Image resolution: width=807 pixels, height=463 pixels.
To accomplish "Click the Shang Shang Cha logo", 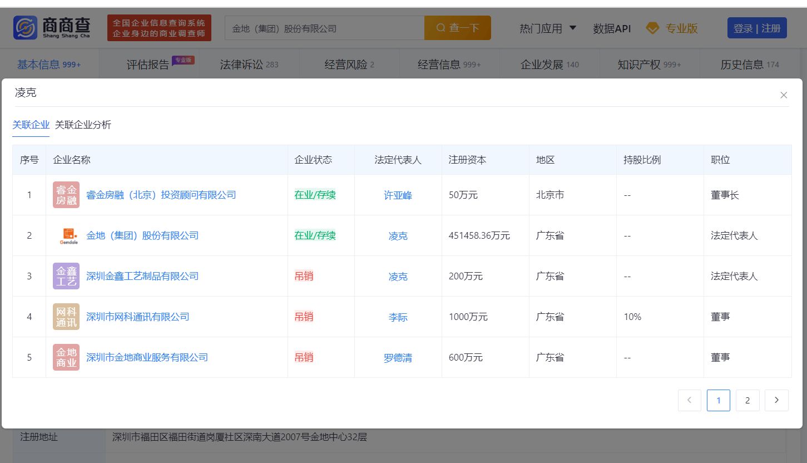I will point(53,28).
